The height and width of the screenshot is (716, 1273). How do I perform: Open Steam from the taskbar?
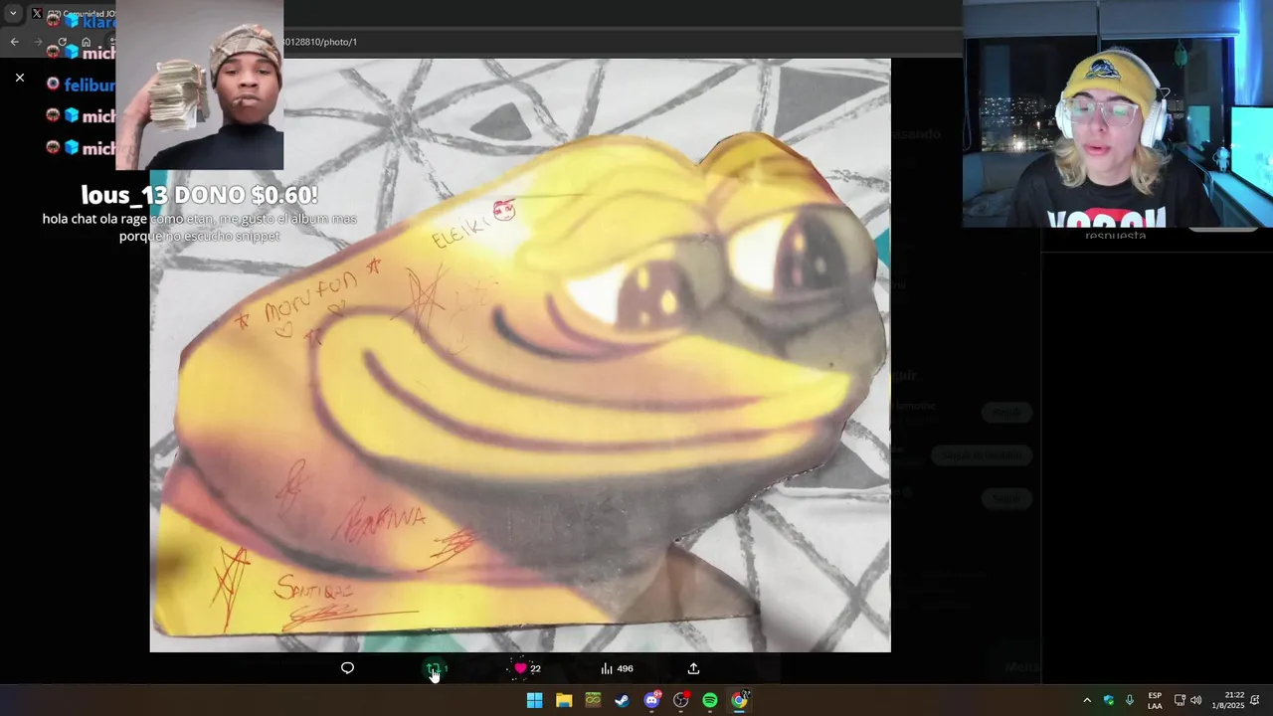(x=622, y=700)
